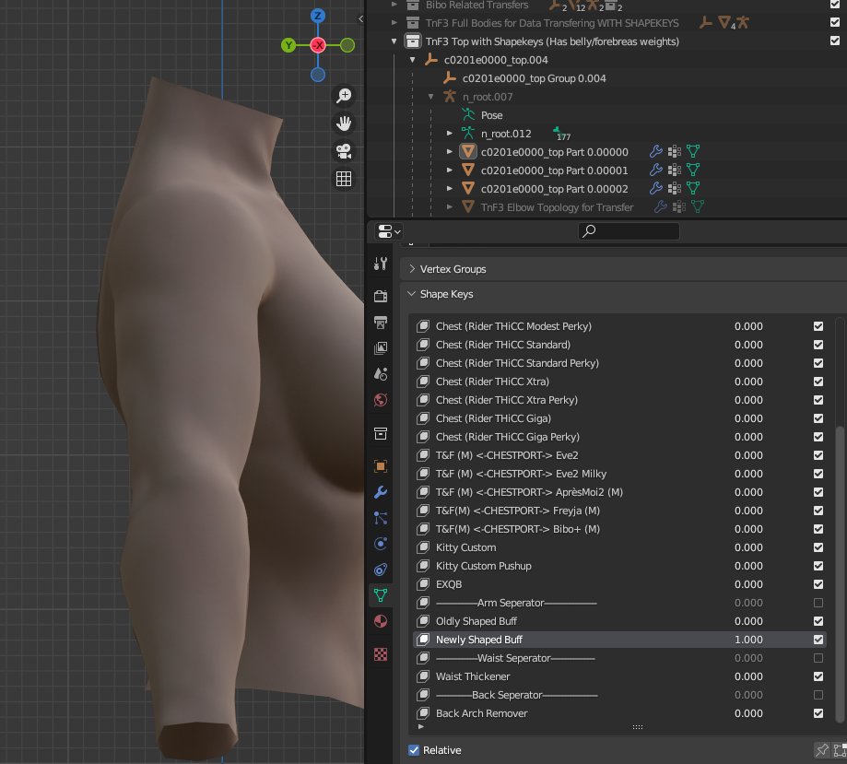Viewport: 847px width, 764px height.
Task: Open the Texture properties tab
Action: pos(381,654)
